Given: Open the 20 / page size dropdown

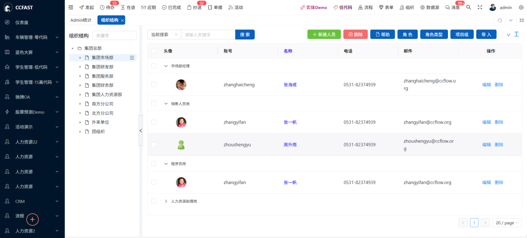Looking at the screenshot, I should tap(507, 222).
